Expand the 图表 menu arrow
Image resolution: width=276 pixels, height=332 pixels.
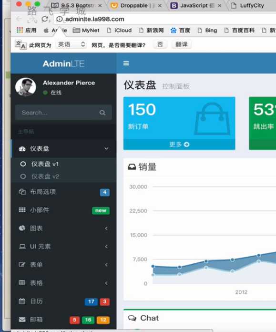106,228
